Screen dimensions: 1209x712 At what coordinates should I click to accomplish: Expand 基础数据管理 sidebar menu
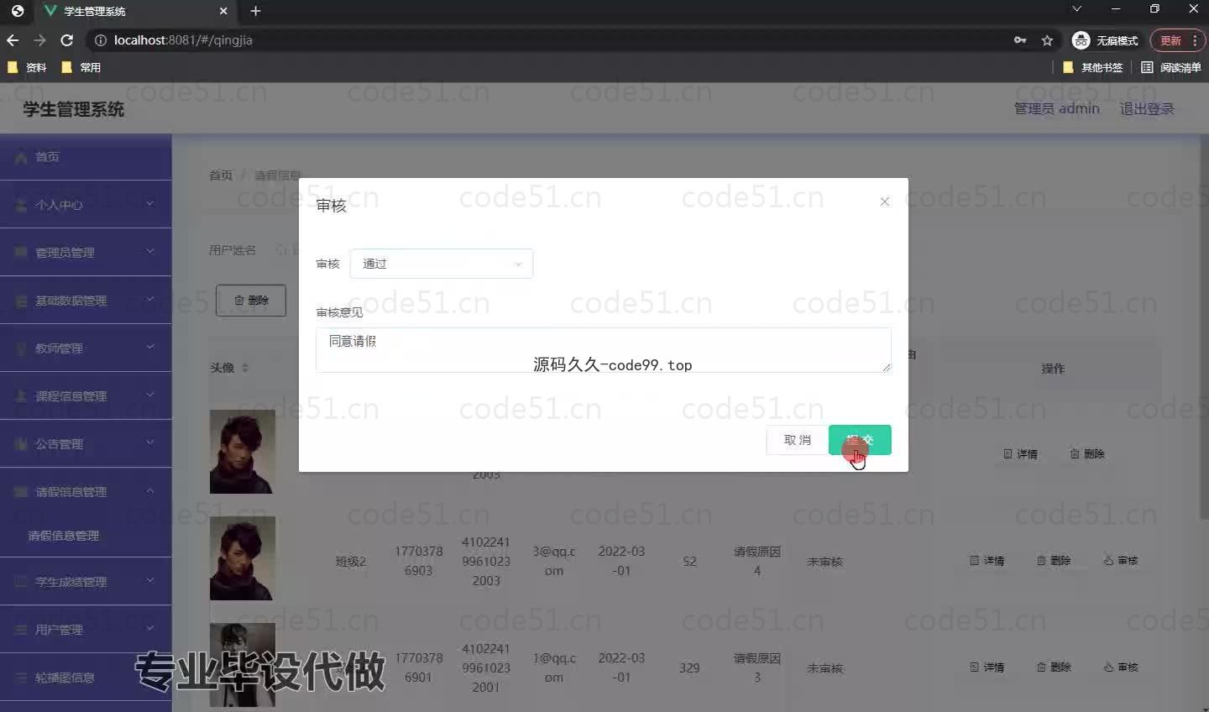(86, 300)
